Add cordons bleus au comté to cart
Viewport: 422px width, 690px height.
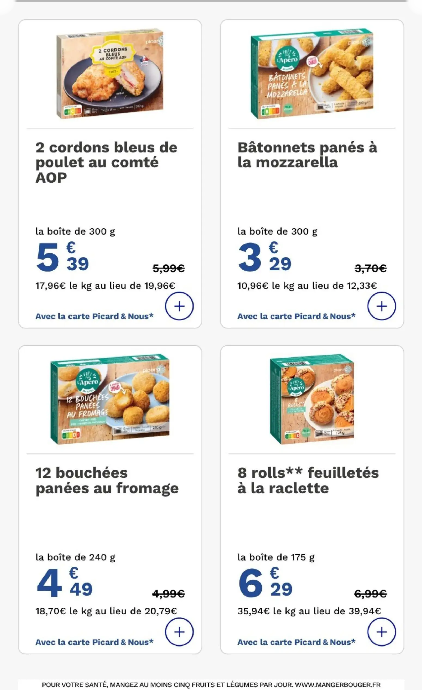click(x=179, y=306)
